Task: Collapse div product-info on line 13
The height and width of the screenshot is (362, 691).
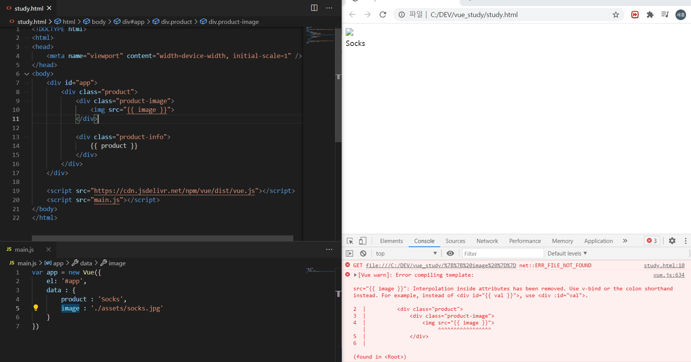Action: 27,137
